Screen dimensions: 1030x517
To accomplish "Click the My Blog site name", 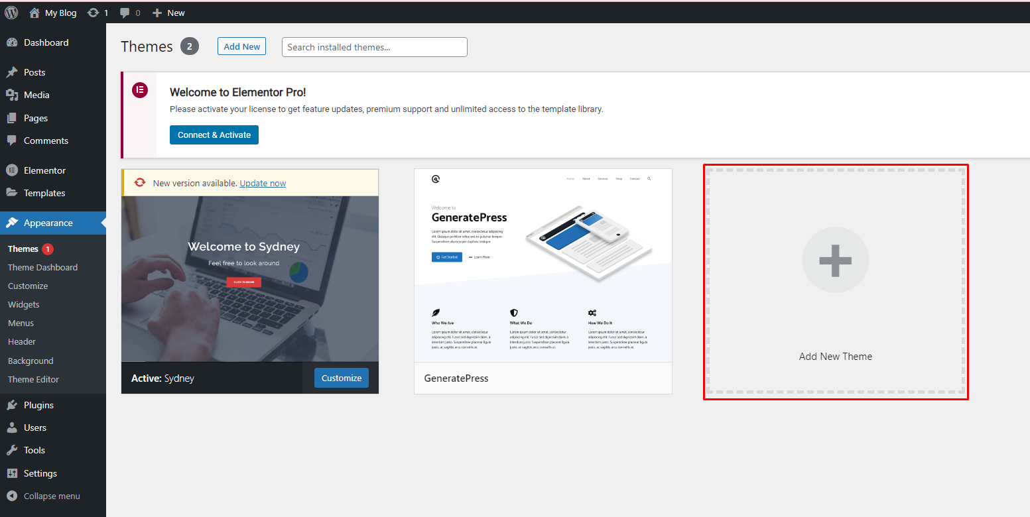I will pyautogui.click(x=60, y=13).
